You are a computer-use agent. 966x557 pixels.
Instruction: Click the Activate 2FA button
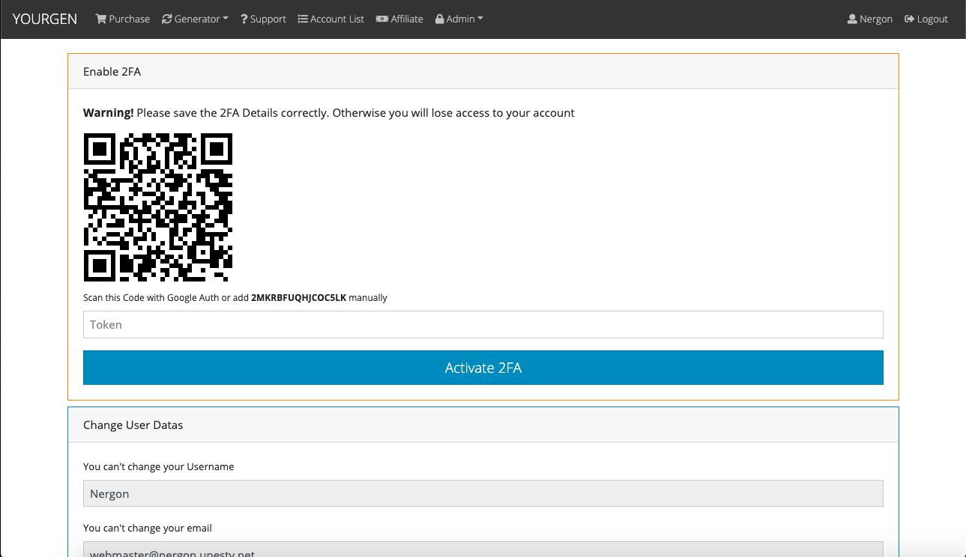(x=483, y=368)
